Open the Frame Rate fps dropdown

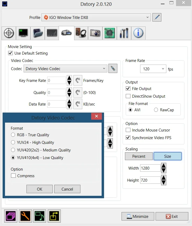pyautogui.click(x=153, y=69)
